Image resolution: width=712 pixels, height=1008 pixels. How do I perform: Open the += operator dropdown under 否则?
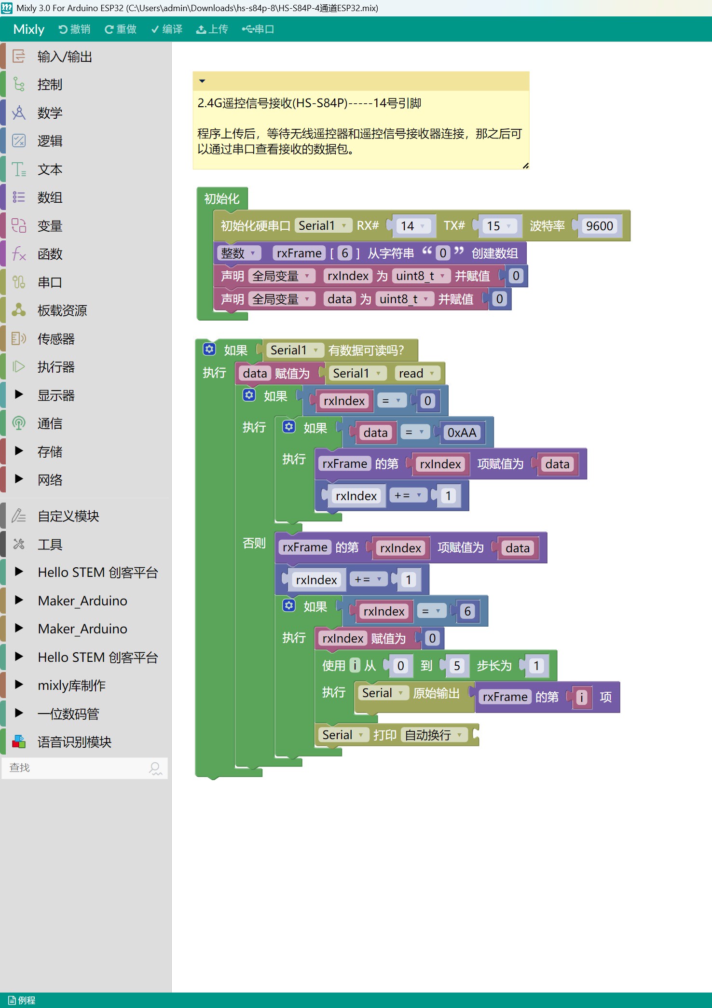pyautogui.click(x=368, y=579)
